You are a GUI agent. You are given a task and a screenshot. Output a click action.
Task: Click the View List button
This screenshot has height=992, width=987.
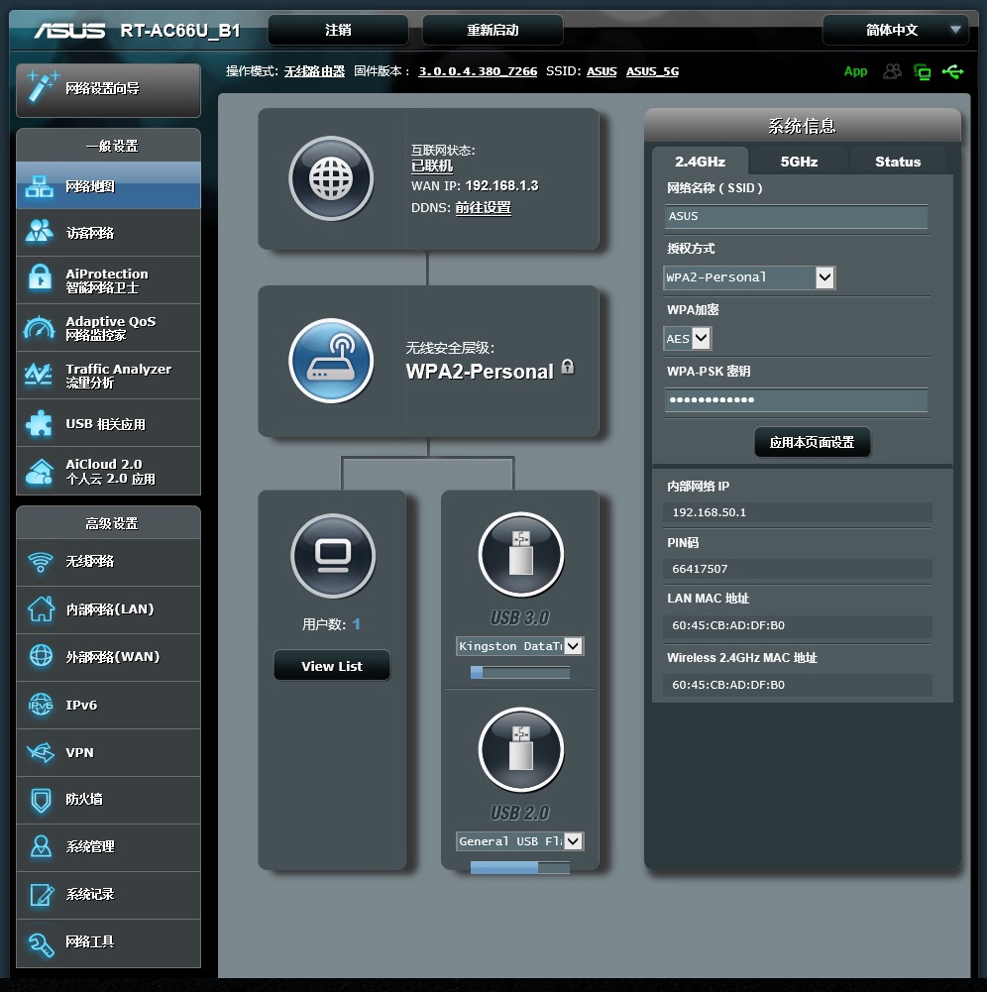click(x=332, y=666)
